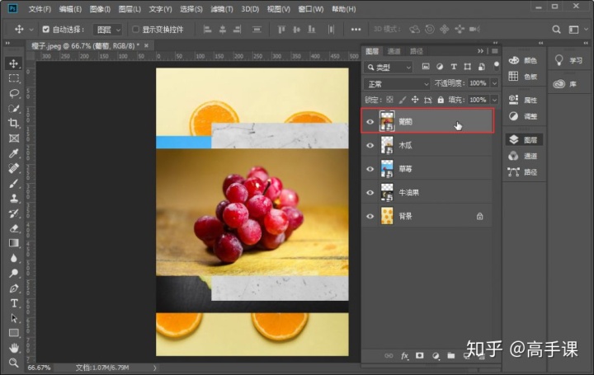594x375 pixels.
Task: Click the layer style fx icon
Action: (404, 356)
